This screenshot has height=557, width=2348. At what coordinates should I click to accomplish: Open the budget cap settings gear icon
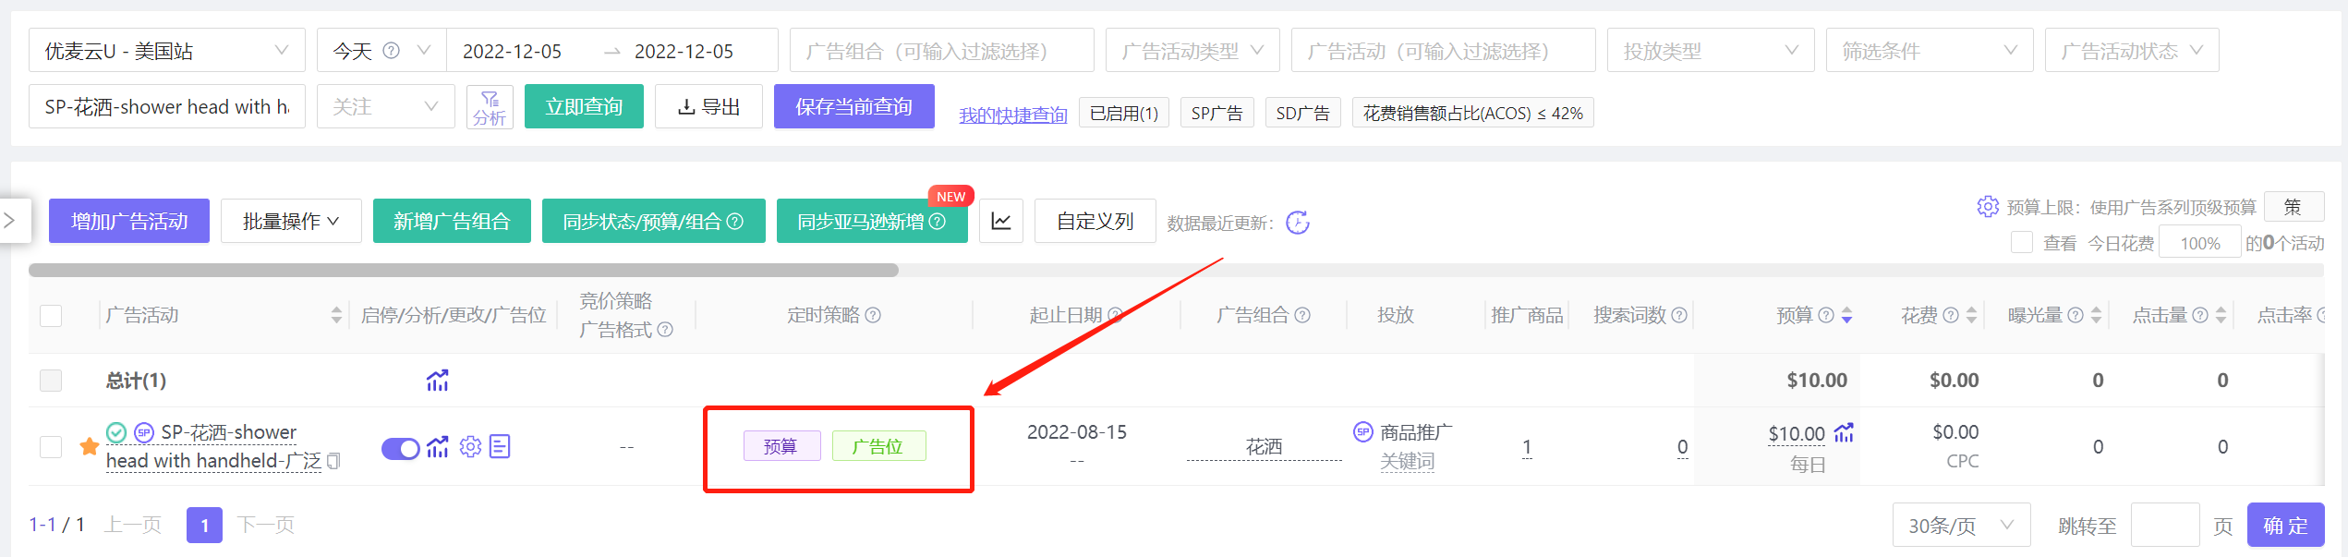coord(1987,207)
